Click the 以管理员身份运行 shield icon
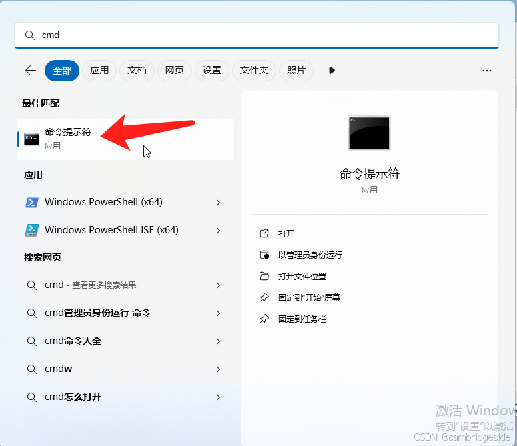517x446 pixels. [264, 255]
